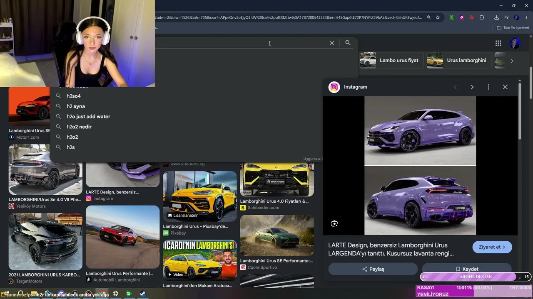Click the Paylaş share button
The height and width of the screenshot is (299, 533).
373,269
